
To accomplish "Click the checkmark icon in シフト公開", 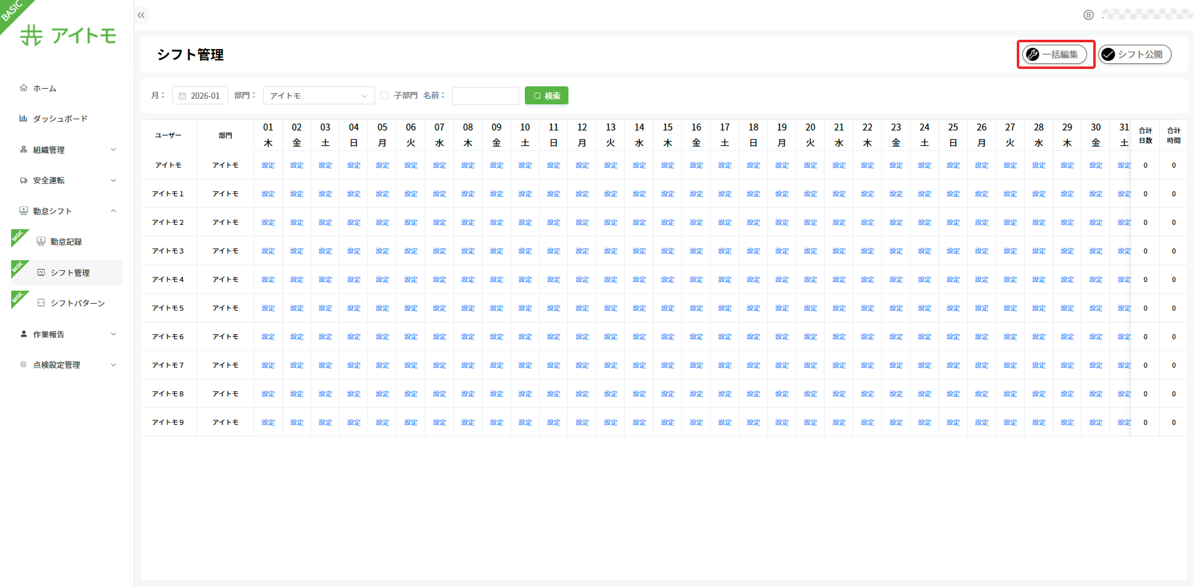I will point(1108,55).
